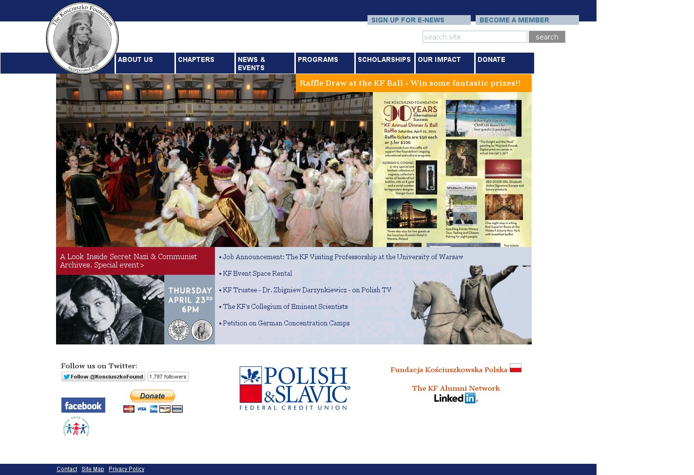Open the raffle prizes flyer image
Viewport: 694px width, 475px height.
click(452, 170)
